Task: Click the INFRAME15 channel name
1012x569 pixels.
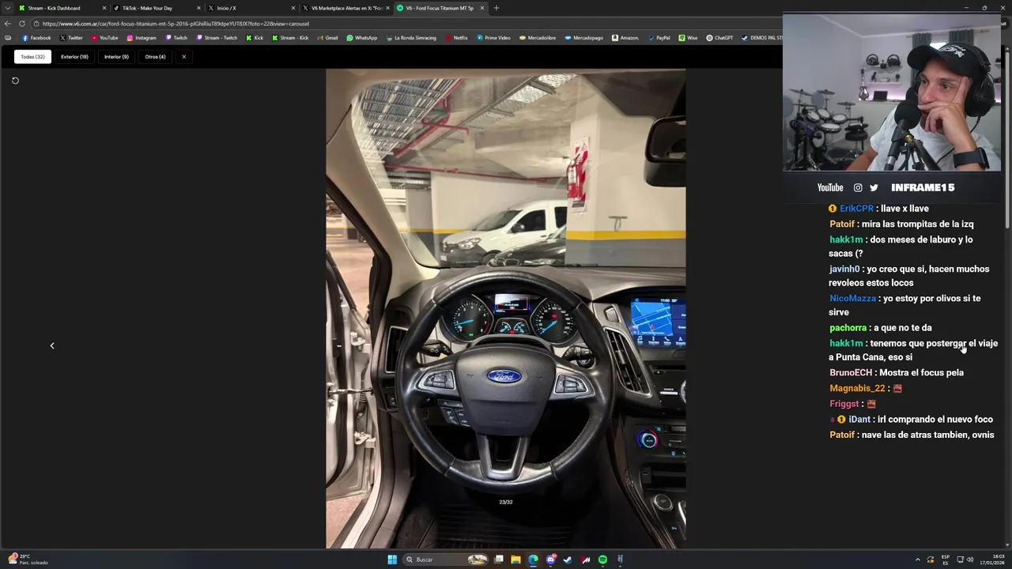Action: click(923, 187)
